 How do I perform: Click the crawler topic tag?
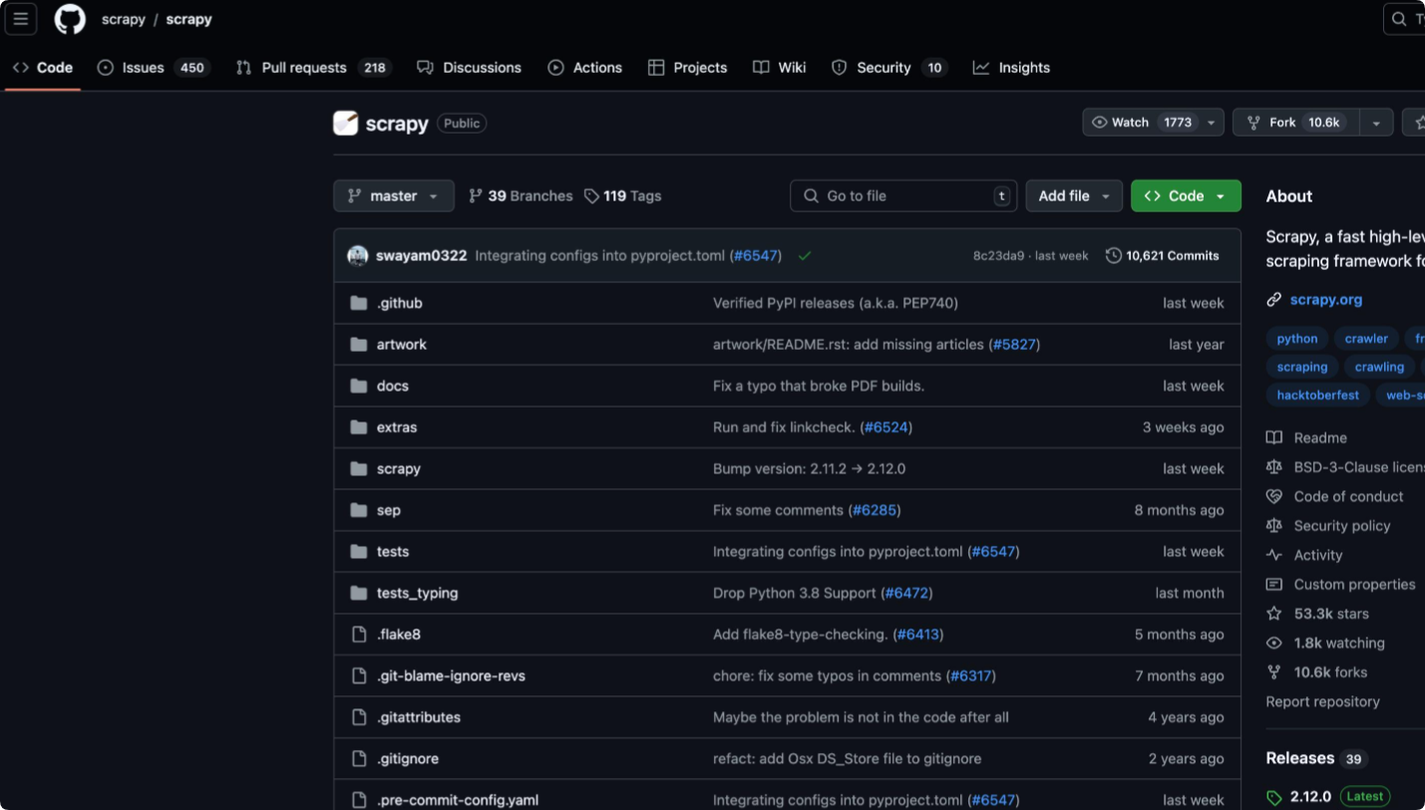pos(1366,339)
